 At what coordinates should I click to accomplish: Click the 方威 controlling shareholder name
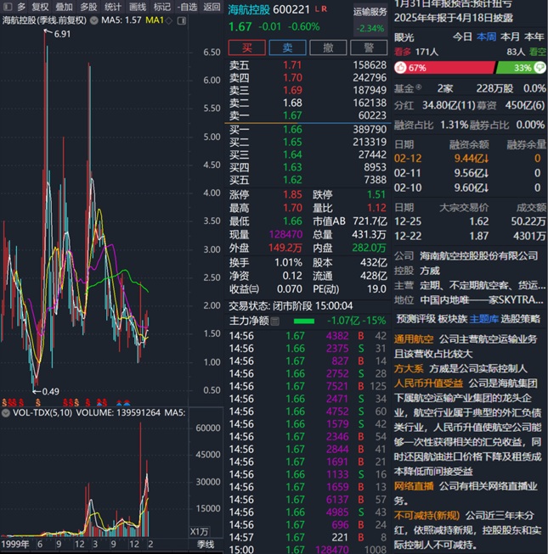(x=430, y=271)
